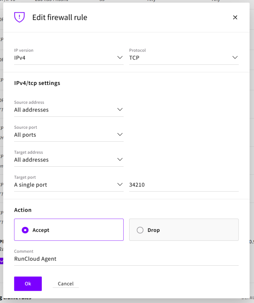Click the Target address chevron arrow
The width and height of the screenshot is (254, 303).
pyautogui.click(x=120, y=159)
